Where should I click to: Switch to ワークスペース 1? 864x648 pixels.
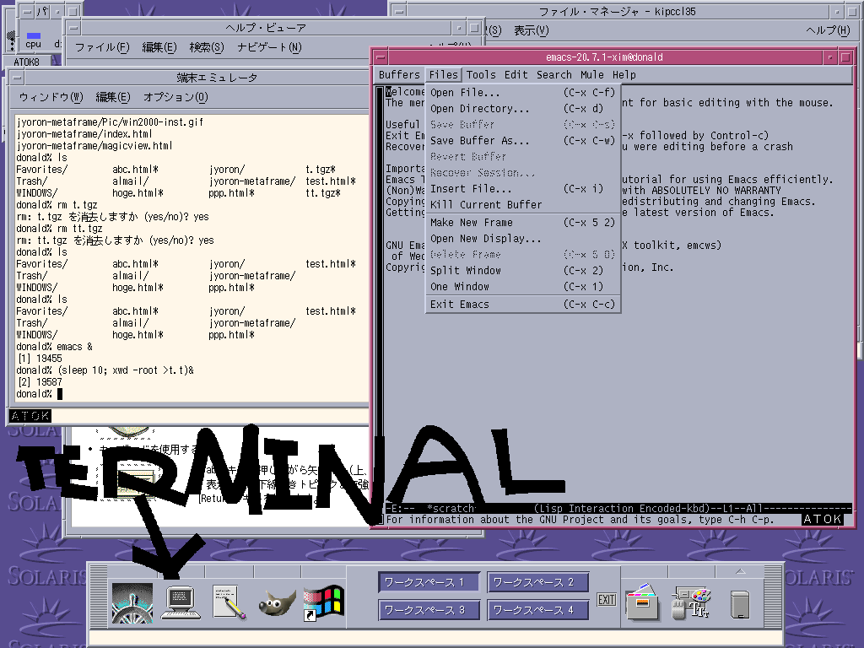tap(428, 582)
